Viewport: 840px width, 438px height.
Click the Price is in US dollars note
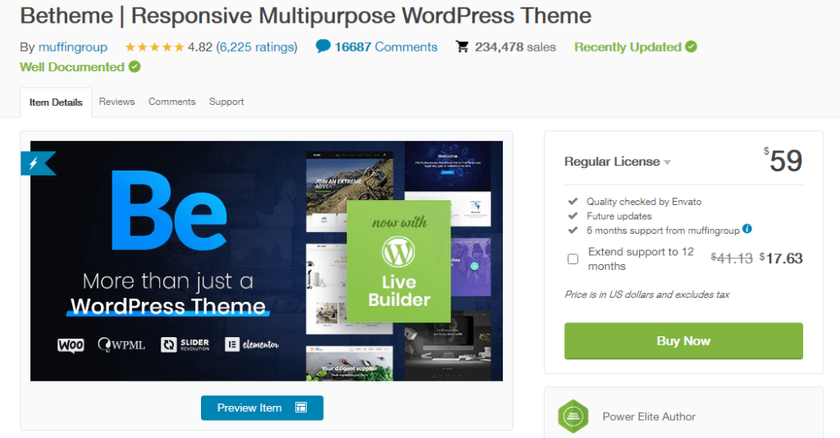647,294
